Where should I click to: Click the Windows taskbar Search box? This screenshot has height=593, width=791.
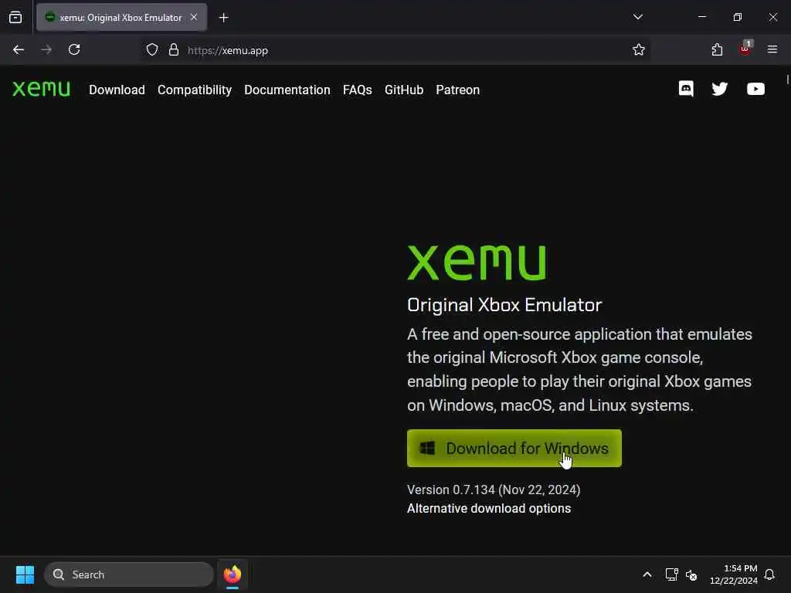coord(129,574)
